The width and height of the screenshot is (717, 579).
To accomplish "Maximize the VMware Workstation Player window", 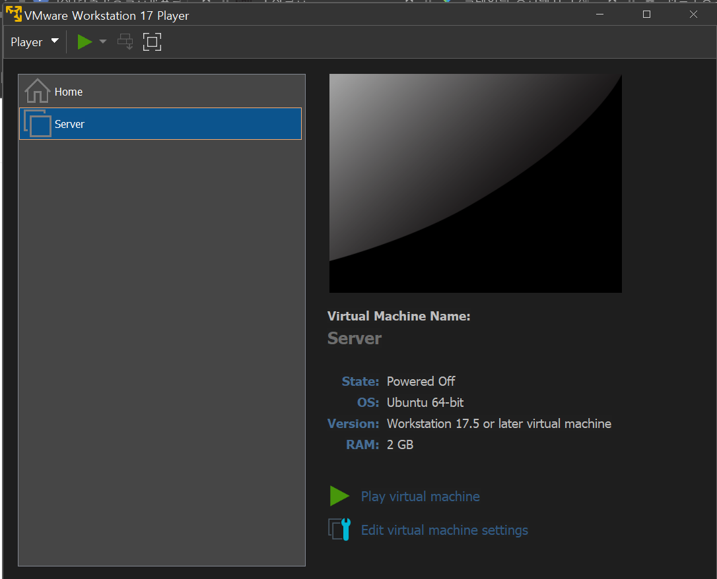I will [x=646, y=14].
